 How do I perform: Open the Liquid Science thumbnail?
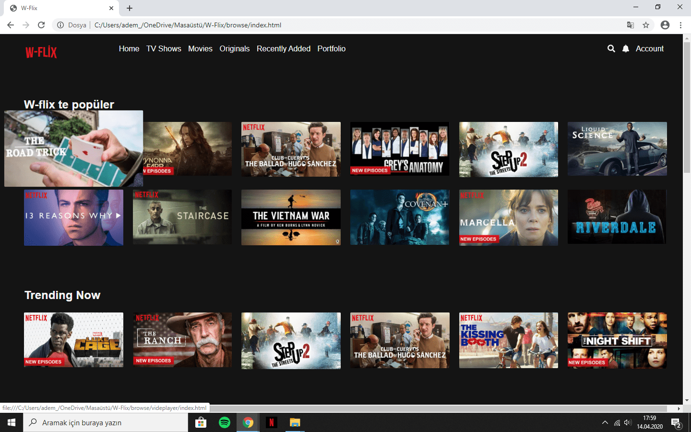point(617,149)
